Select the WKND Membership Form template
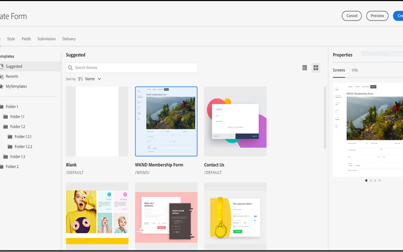The height and width of the screenshot is (252, 403). [x=166, y=121]
